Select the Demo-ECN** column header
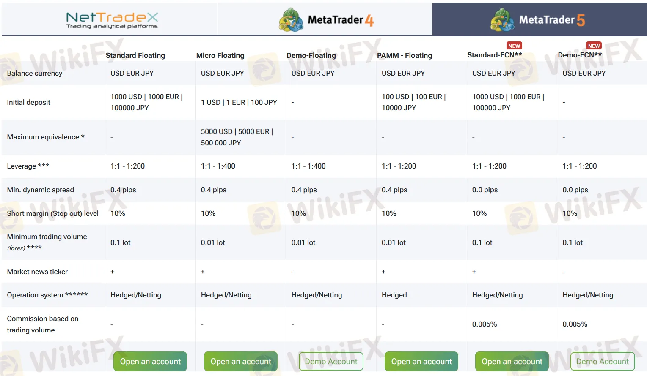 coord(580,55)
